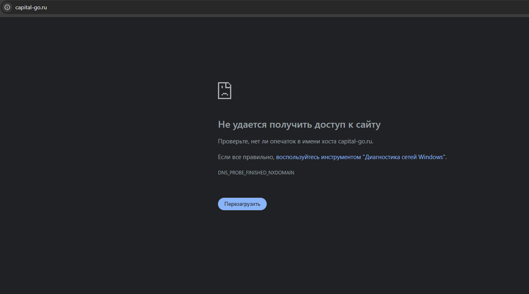Click the DNS_PROBE_FINISHED_NXDOMAIN error code

point(256,173)
